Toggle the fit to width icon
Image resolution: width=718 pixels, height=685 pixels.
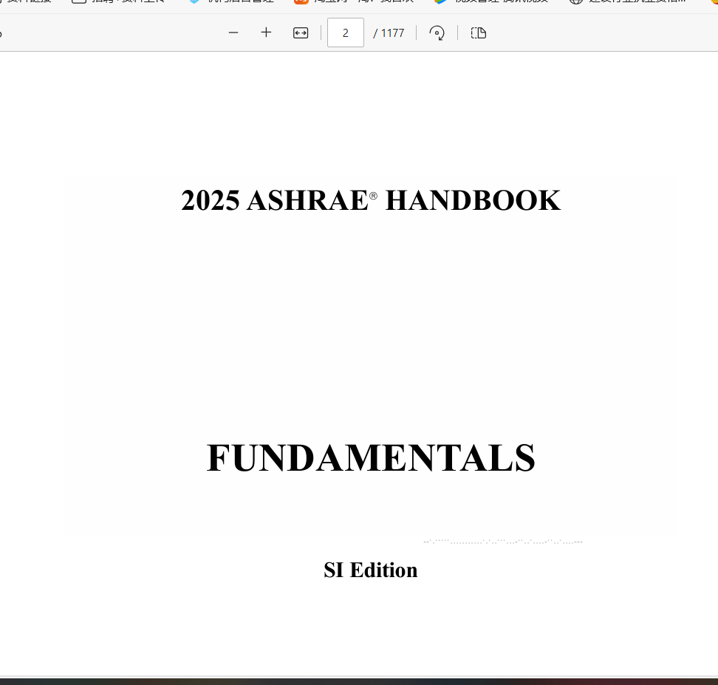301,33
